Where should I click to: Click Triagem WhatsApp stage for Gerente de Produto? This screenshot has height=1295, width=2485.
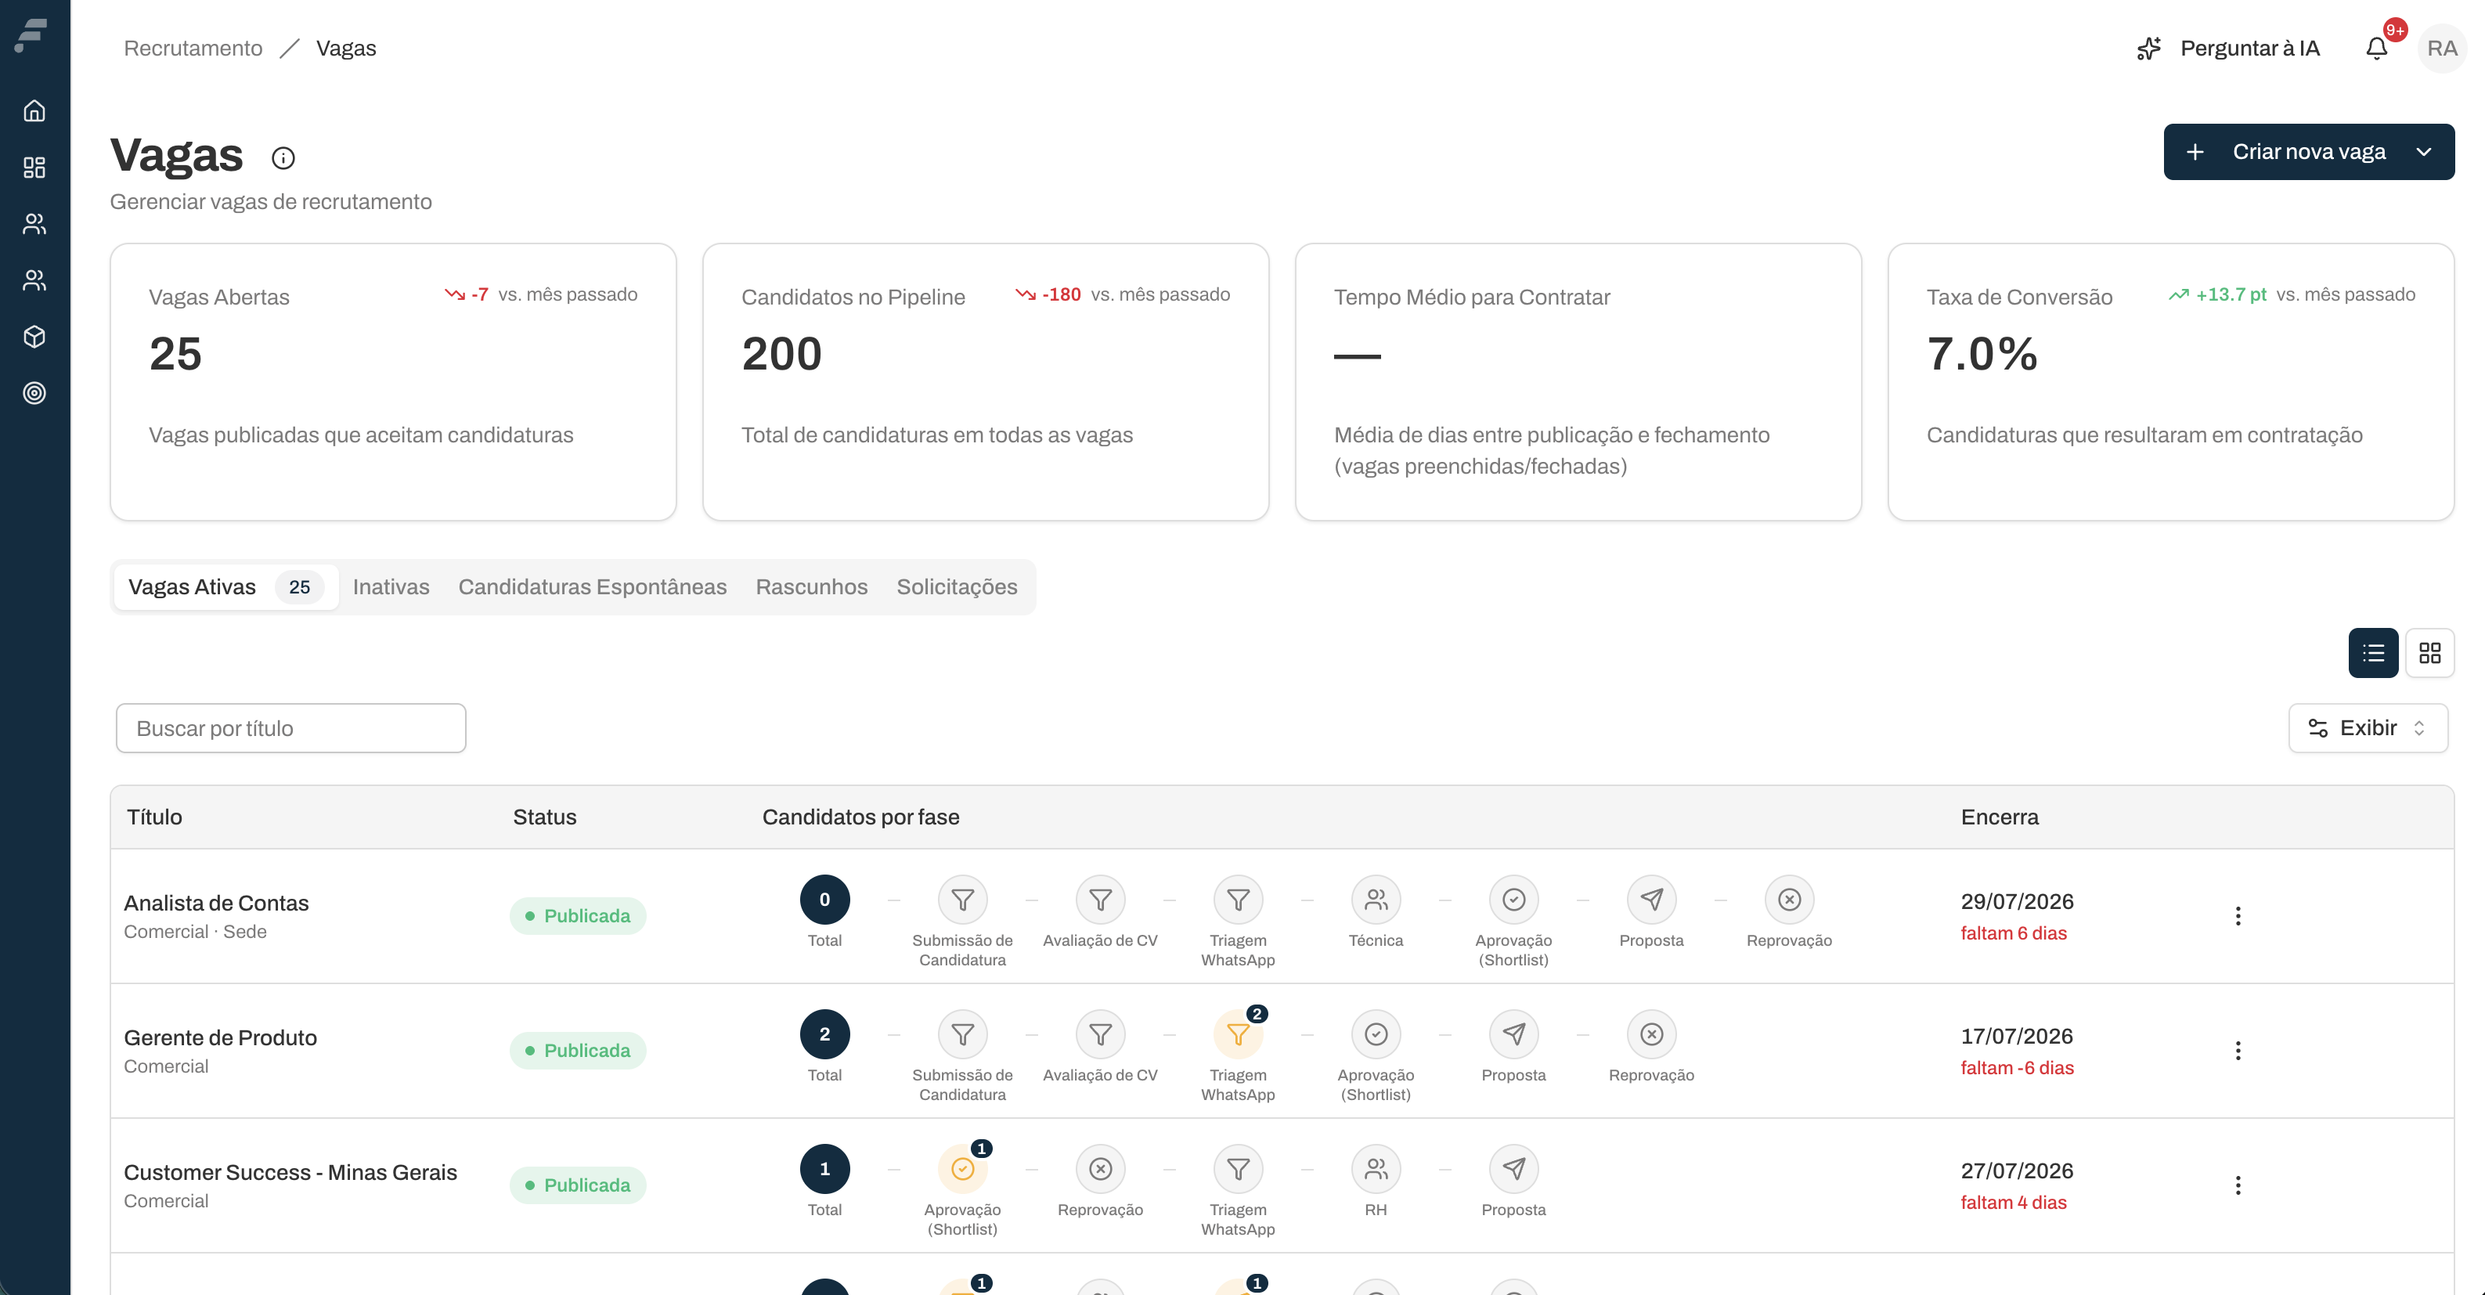(x=1239, y=1034)
